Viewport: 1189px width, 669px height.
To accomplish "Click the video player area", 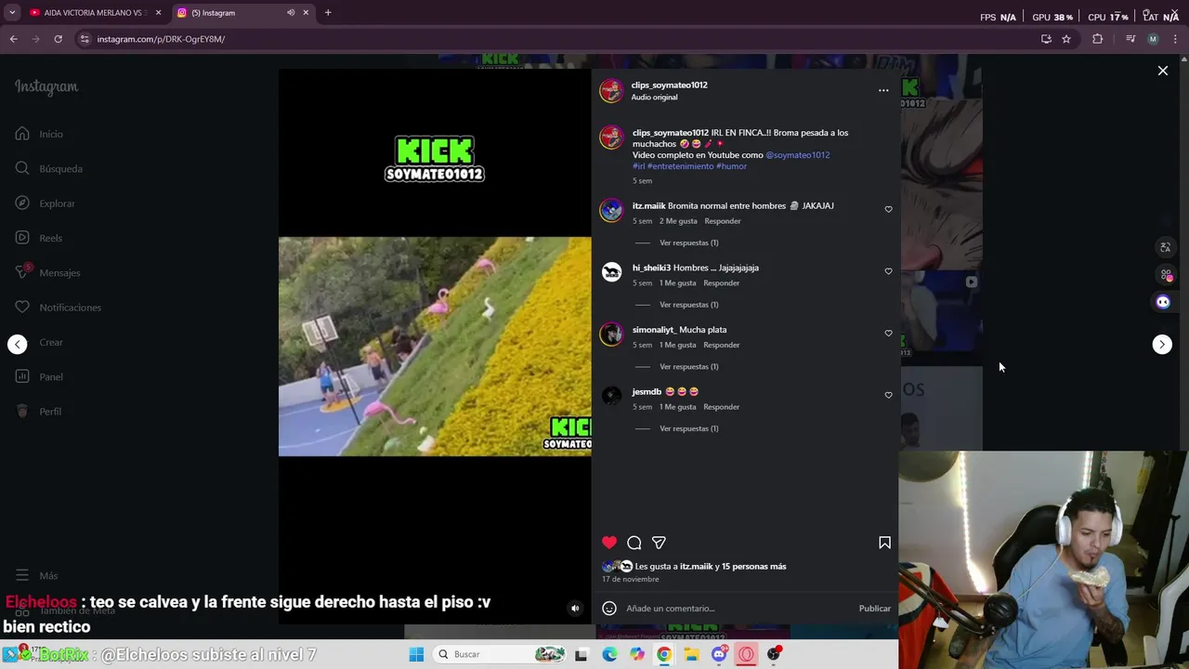I will [435, 346].
